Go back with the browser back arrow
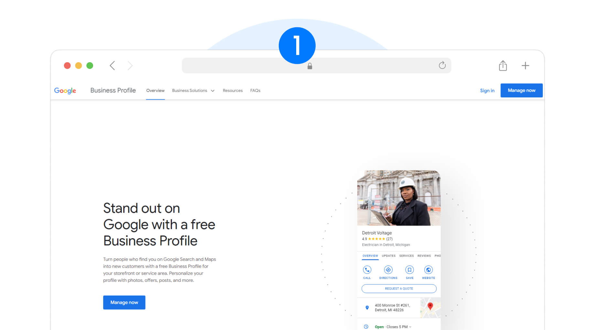595x330 pixels. (112, 66)
